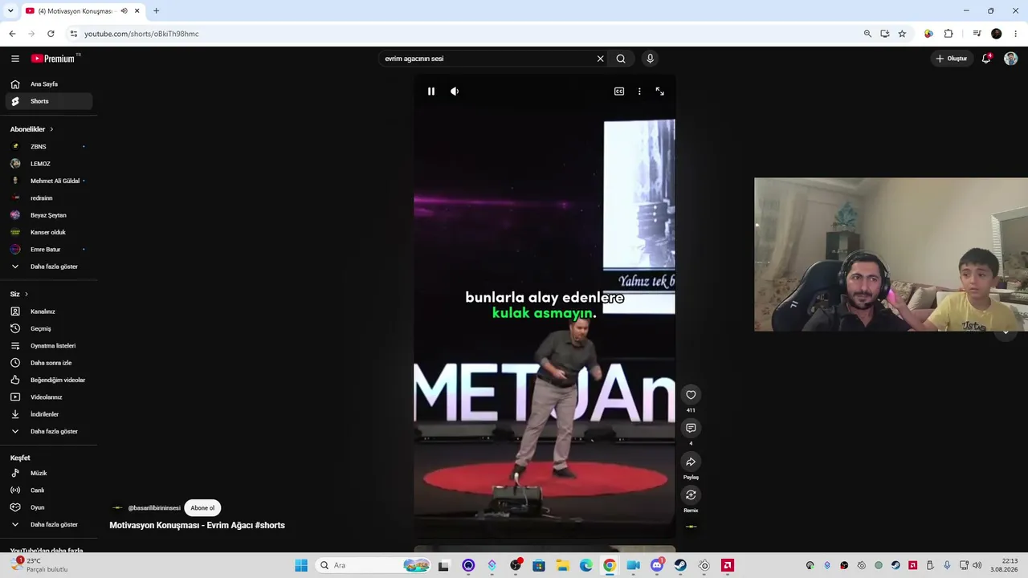Open redrainn subscription channel
Image resolution: width=1028 pixels, height=578 pixels.
click(x=49, y=198)
